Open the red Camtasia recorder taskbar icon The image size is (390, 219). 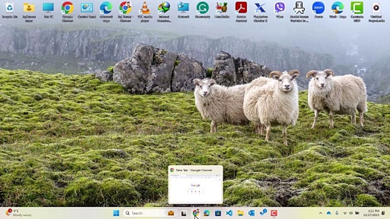tap(274, 213)
